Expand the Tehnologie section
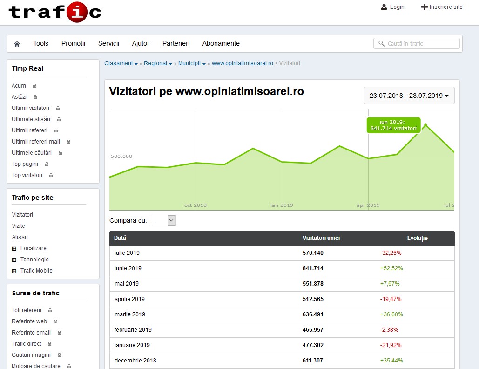The image size is (479, 369). 14,260
